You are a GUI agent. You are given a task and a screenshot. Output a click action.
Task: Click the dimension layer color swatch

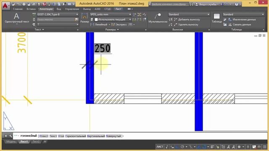point(96,20)
